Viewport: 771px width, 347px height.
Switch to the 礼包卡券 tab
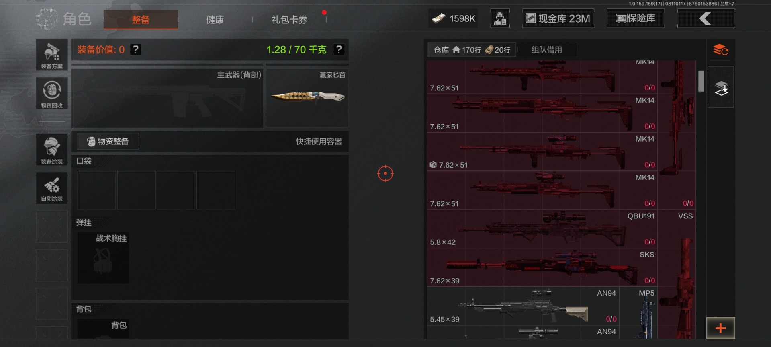pos(289,19)
